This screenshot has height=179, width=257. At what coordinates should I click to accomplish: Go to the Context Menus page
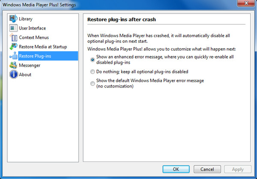click(34, 38)
